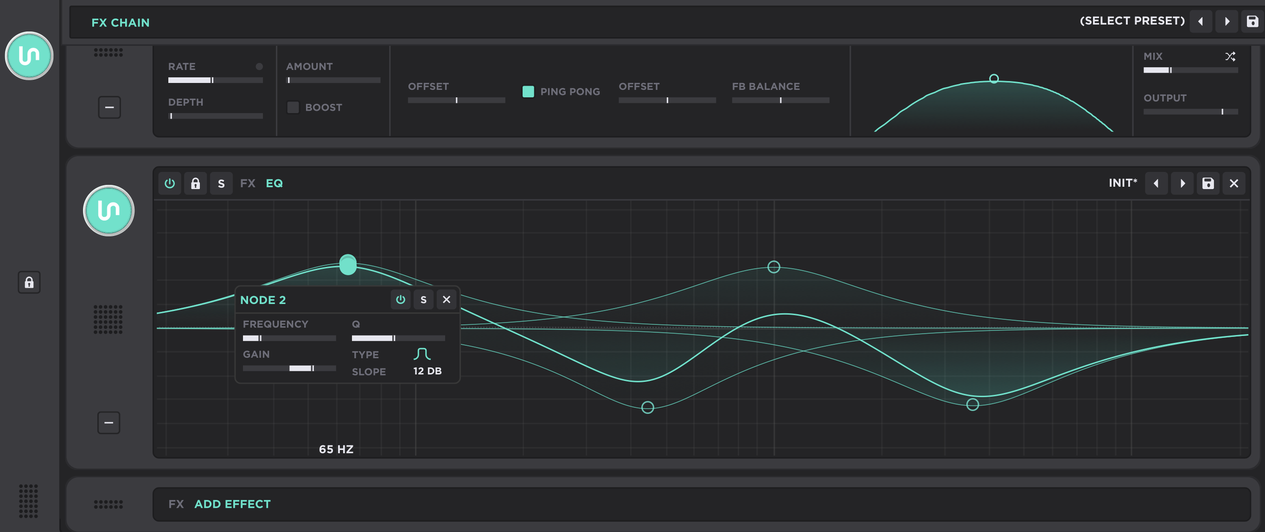Screen dimensions: 1265x532
Task: Change the NODE 2 SLOPE value 12 DB
Action: pos(428,371)
